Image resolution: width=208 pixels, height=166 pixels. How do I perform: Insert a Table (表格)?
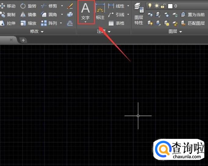[x=116, y=23]
